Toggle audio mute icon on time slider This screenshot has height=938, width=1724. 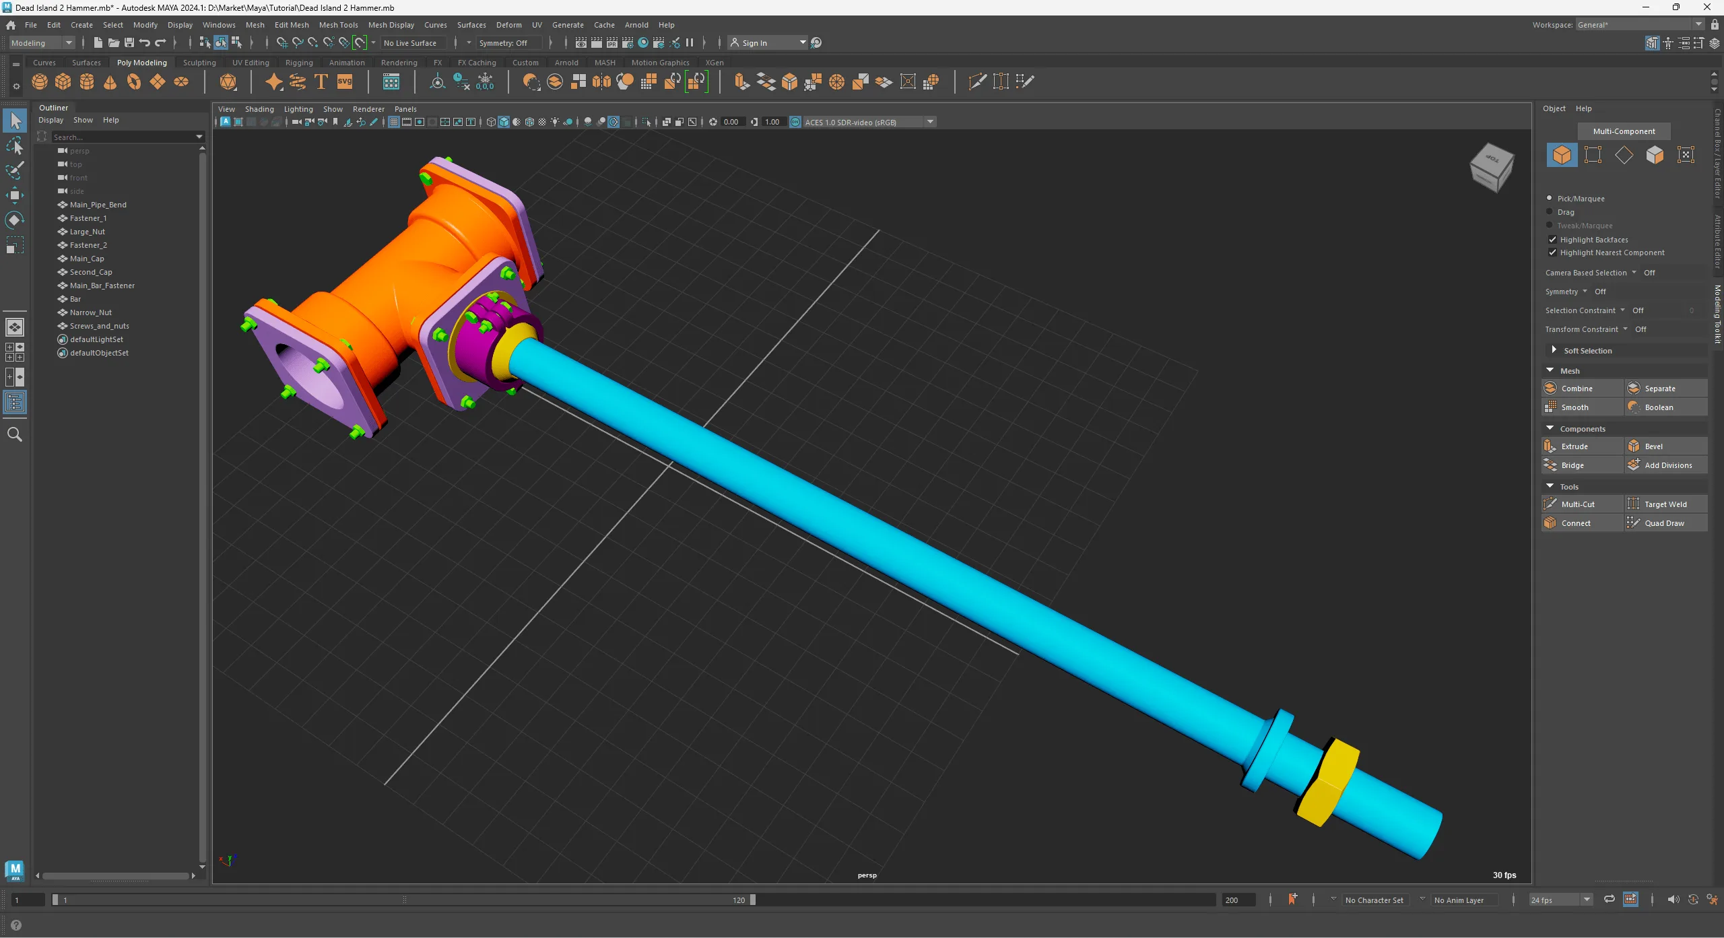tap(1673, 900)
